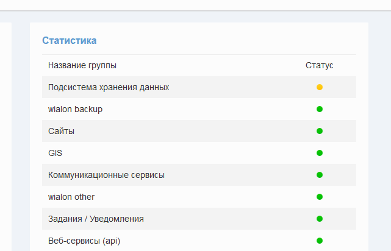Choose the GIS group name
This screenshot has height=251, width=391.
click(x=55, y=153)
